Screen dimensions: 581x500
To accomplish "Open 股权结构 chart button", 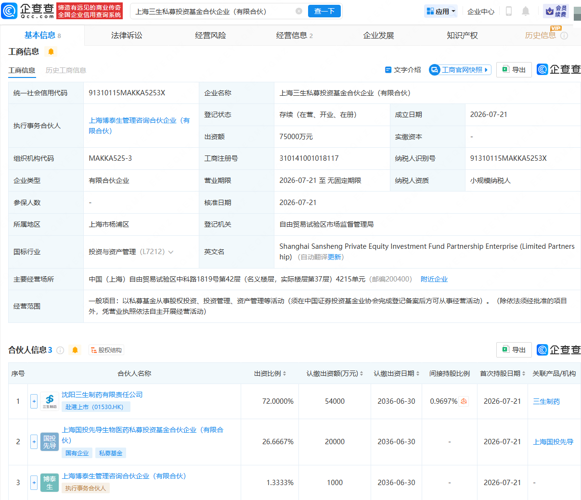I will click(x=106, y=350).
